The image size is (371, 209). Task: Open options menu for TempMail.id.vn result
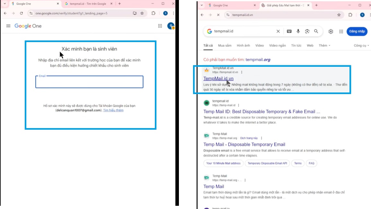click(242, 72)
